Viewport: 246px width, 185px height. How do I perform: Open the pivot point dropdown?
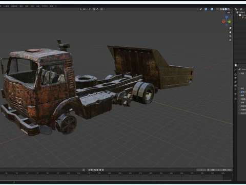(x=90, y=9)
